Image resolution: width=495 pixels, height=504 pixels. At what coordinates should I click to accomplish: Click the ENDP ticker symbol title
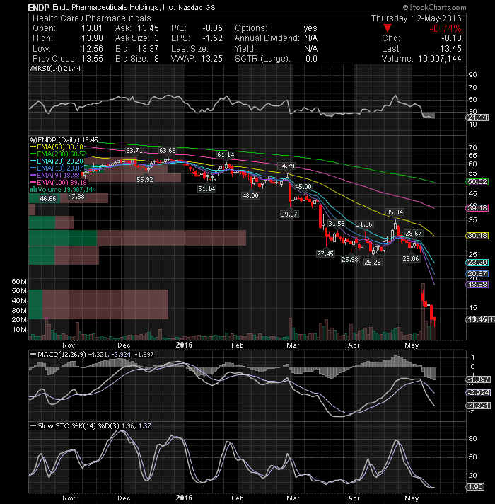39,7
